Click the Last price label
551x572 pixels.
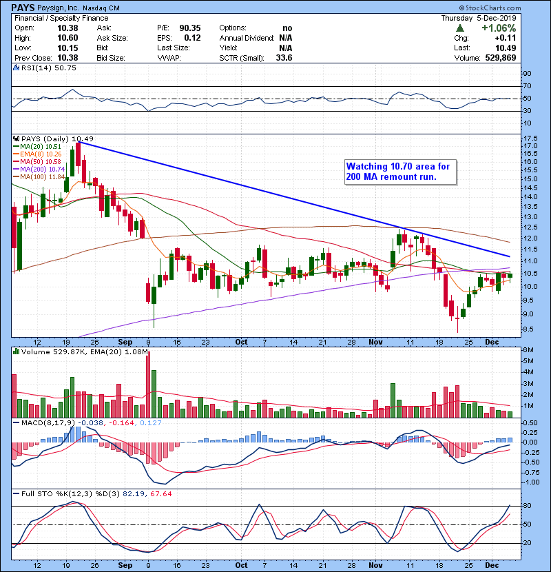[x=462, y=48]
